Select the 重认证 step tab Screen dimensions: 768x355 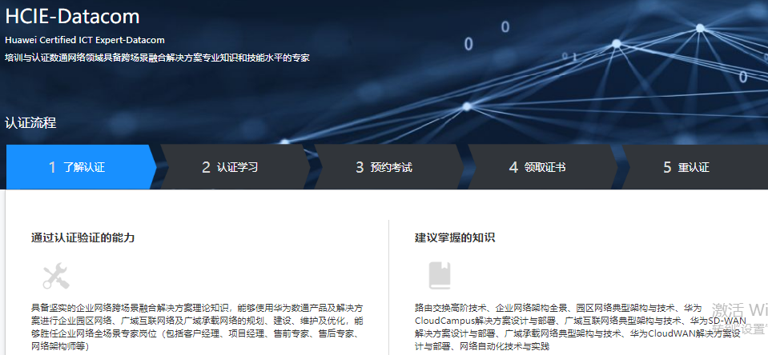point(687,167)
